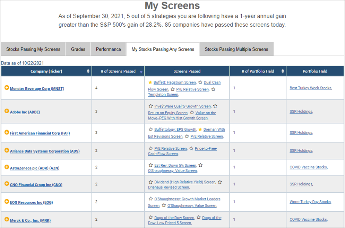Expand First American Financial Corp row details

[x=7, y=132]
